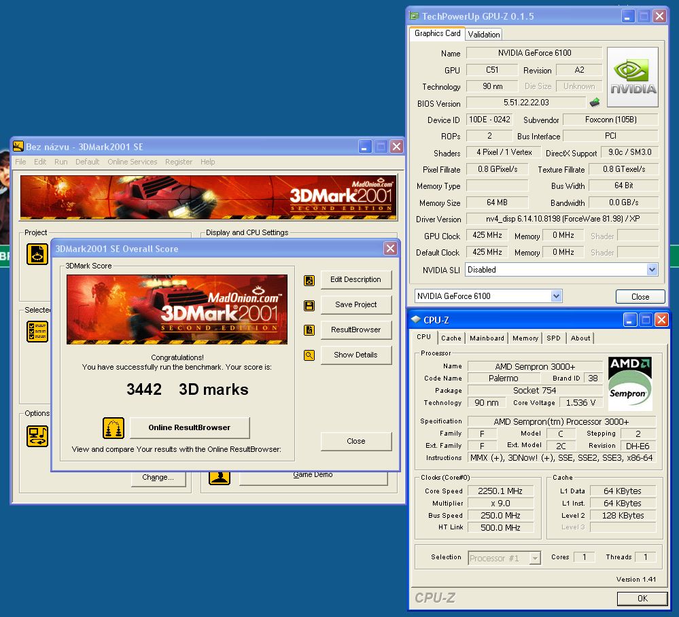Switch to the Mainboard tab in CPU-Z
The image size is (679, 617).
click(487, 338)
